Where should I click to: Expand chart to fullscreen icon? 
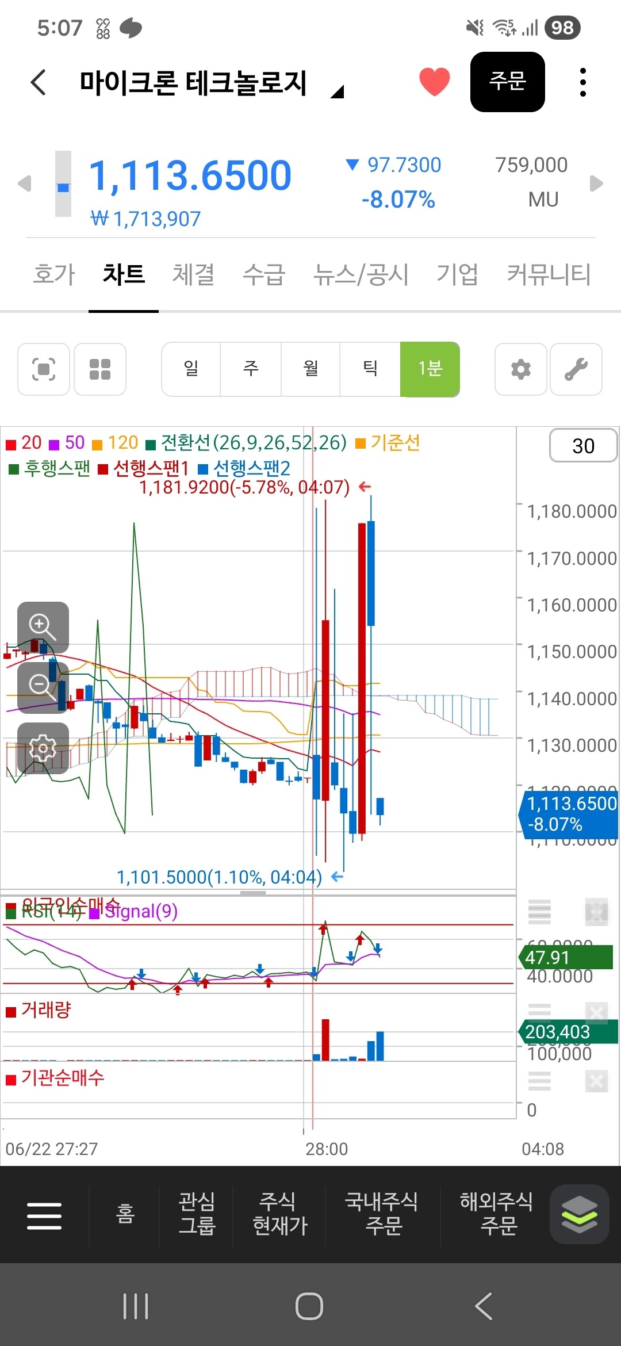[x=44, y=369]
